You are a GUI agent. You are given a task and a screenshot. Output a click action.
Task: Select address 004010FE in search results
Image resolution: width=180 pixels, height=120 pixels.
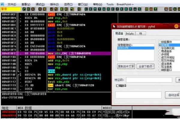point(122,48)
